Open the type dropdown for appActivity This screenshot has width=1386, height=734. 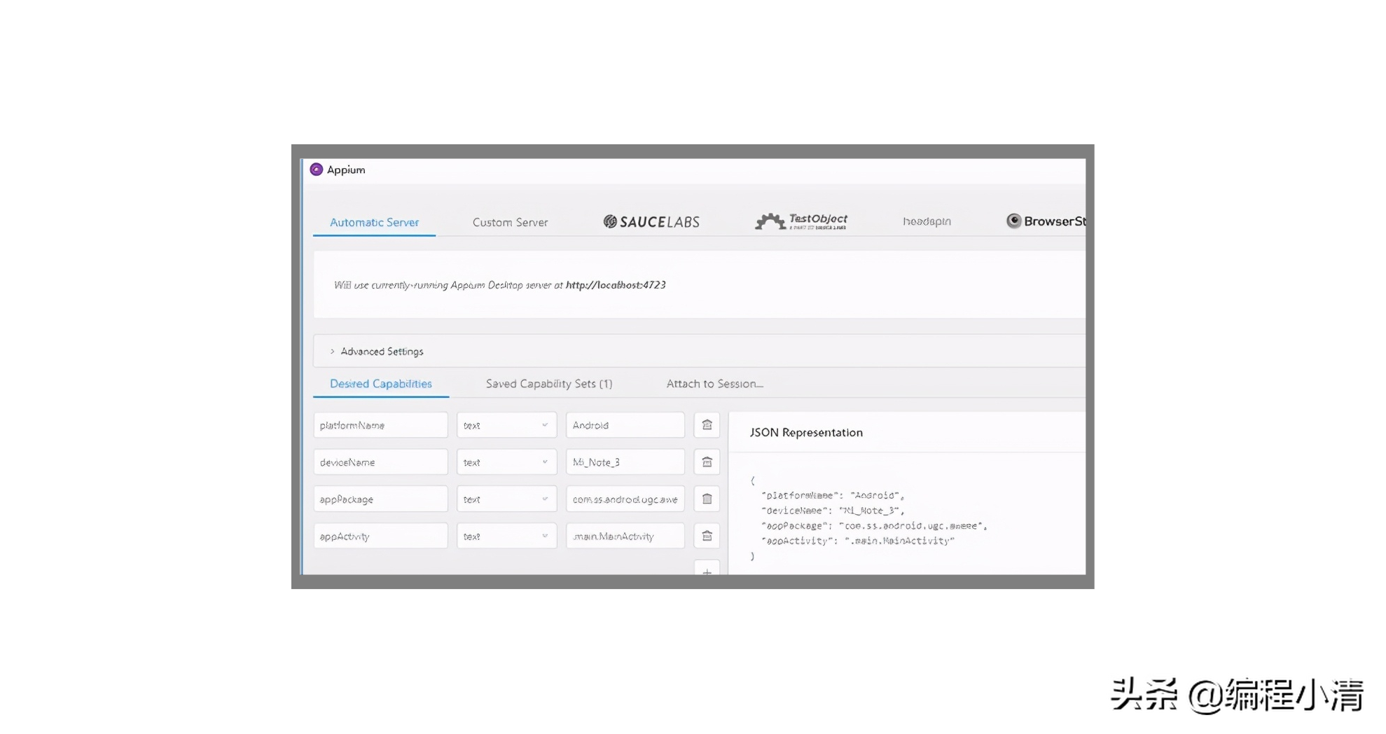point(506,536)
